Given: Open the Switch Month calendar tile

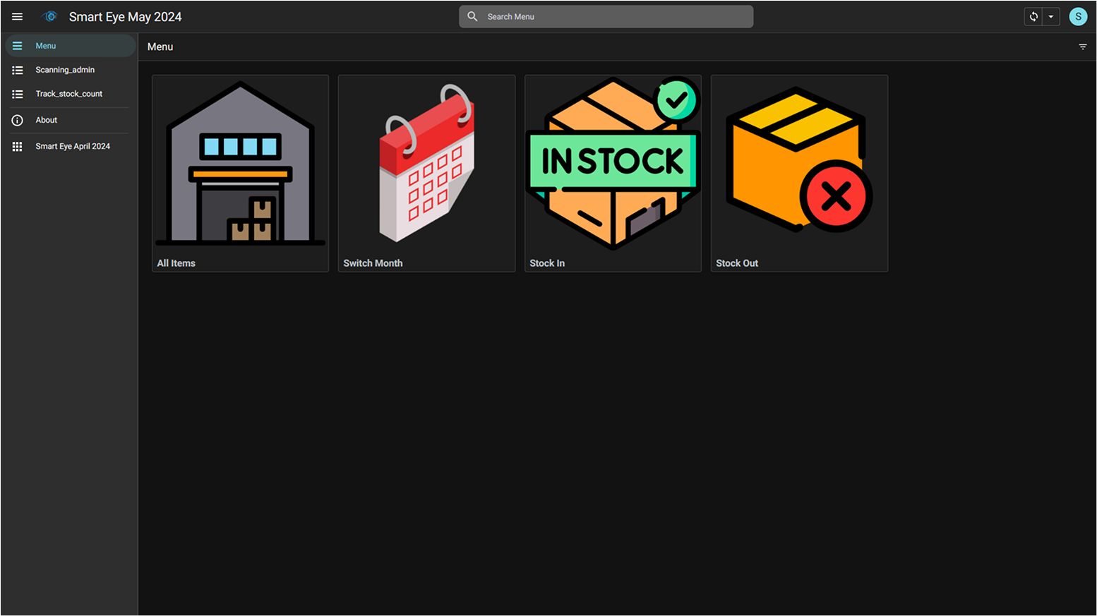Looking at the screenshot, I should pos(426,173).
